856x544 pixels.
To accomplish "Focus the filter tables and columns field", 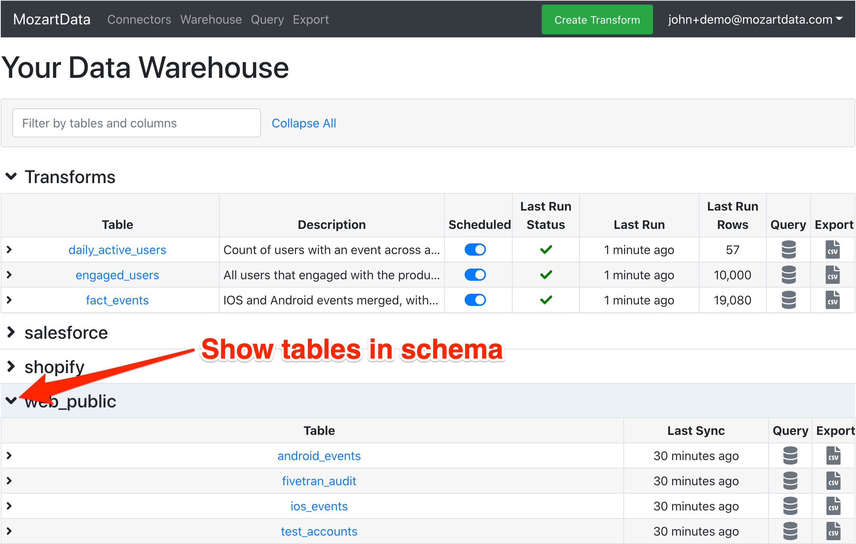I will 136,123.
